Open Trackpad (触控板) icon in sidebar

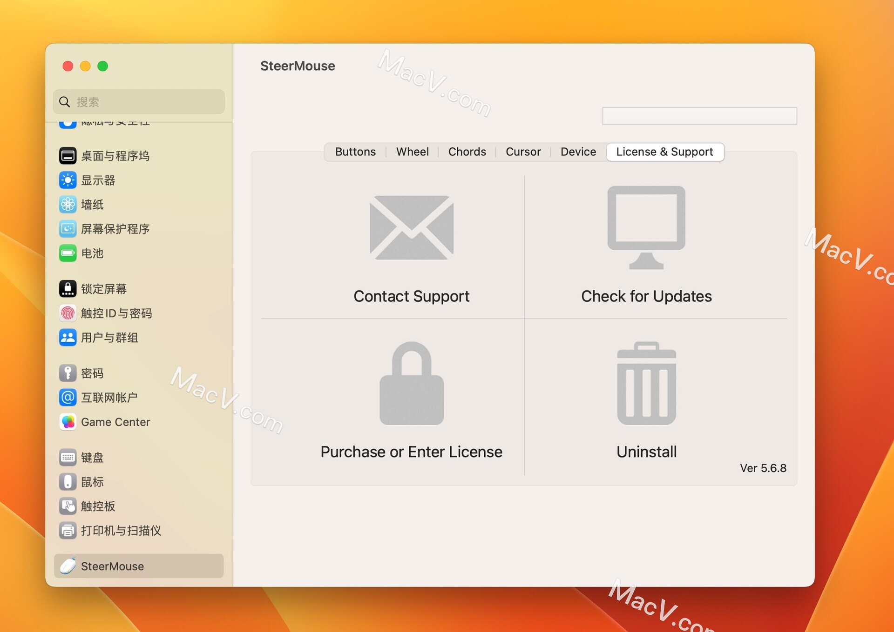pos(68,506)
